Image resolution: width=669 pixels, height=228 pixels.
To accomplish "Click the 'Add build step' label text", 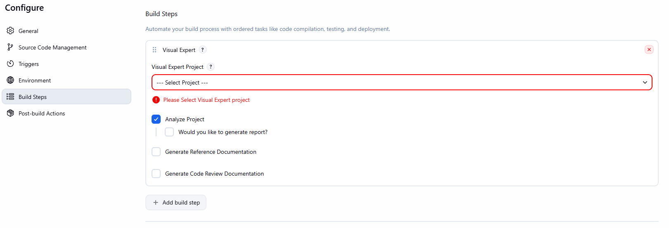I will (x=181, y=202).
